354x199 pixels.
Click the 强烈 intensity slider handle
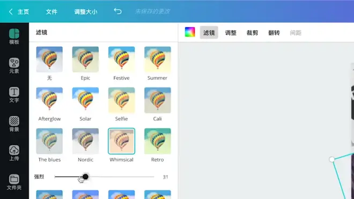(85, 176)
